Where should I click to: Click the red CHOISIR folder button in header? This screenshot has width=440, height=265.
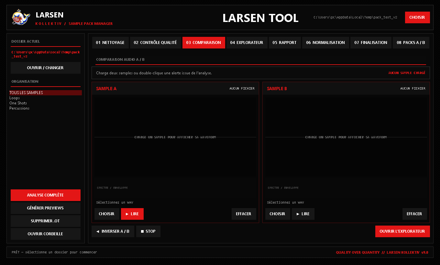click(417, 17)
